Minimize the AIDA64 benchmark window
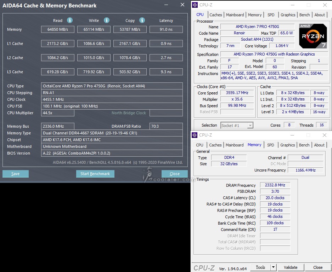Screen dimensions: 332x272 coord(166,5)
